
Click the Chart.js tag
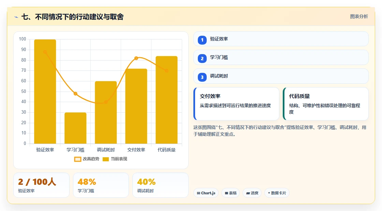tap(206, 193)
